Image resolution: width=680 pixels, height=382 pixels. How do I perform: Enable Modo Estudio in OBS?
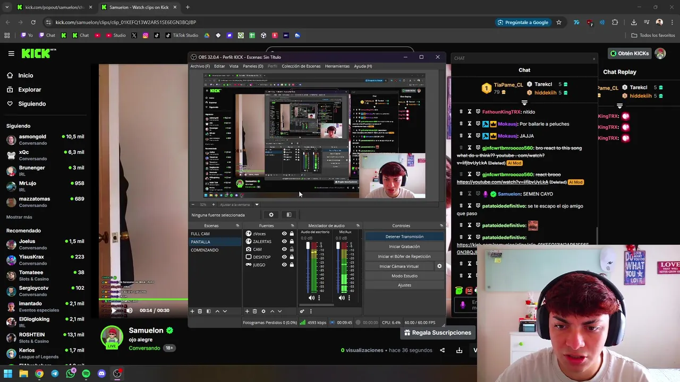(404, 276)
